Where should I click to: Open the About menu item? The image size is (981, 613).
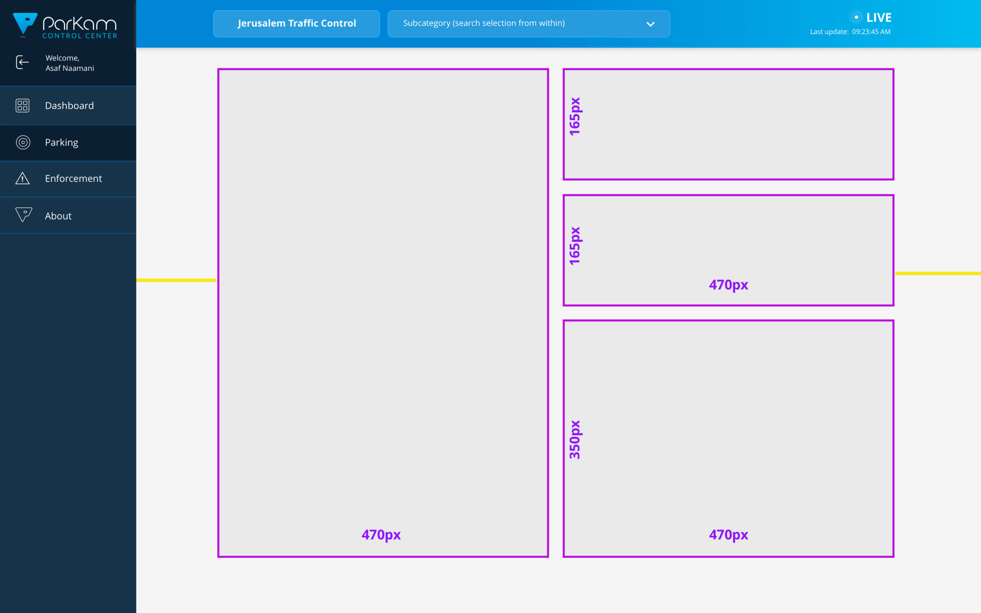(68, 216)
